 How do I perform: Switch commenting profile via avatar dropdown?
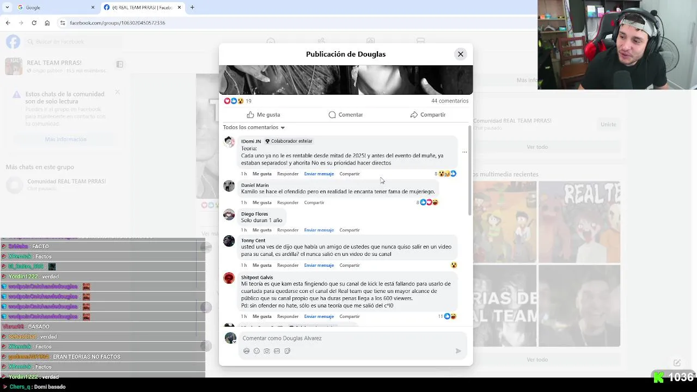click(230, 338)
